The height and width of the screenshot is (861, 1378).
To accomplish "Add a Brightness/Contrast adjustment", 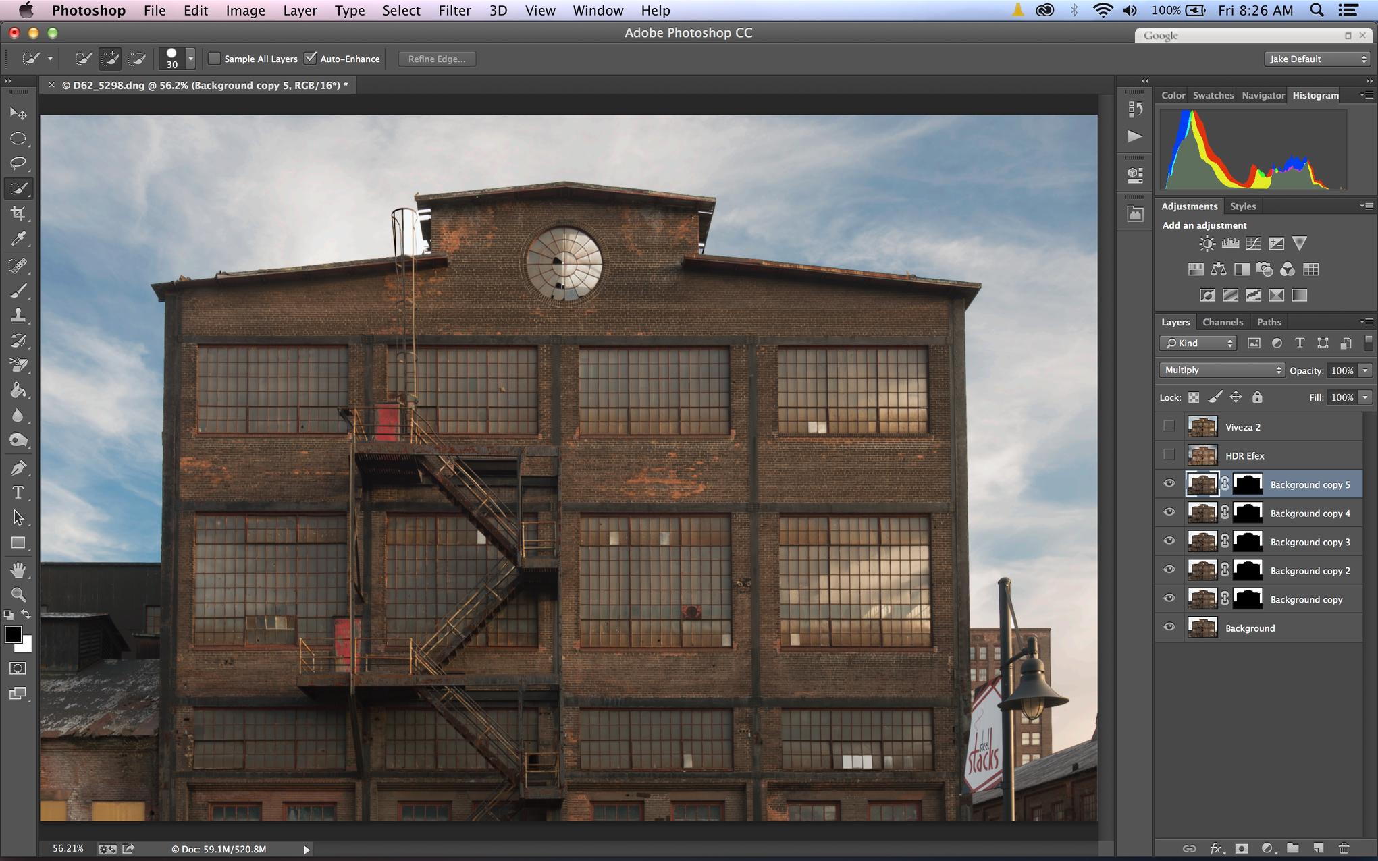I will tap(1207, 244).
